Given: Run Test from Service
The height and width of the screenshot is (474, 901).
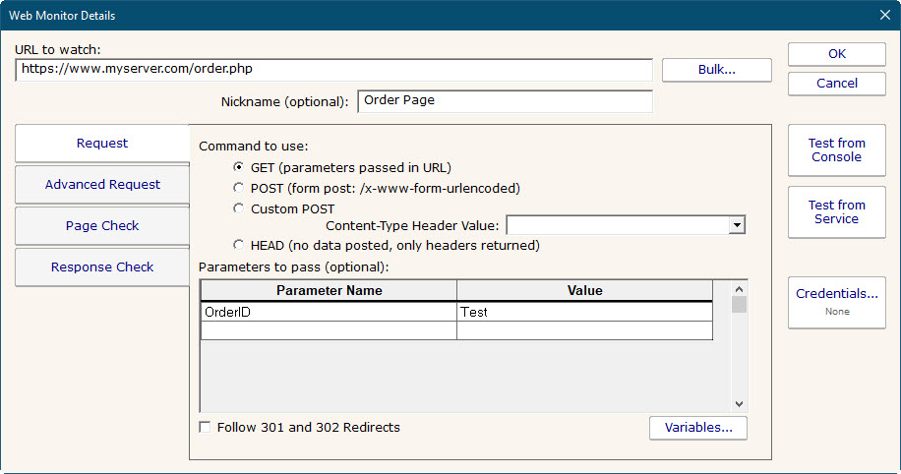Looking at the screenshot, I should click(x=836, y=212).
